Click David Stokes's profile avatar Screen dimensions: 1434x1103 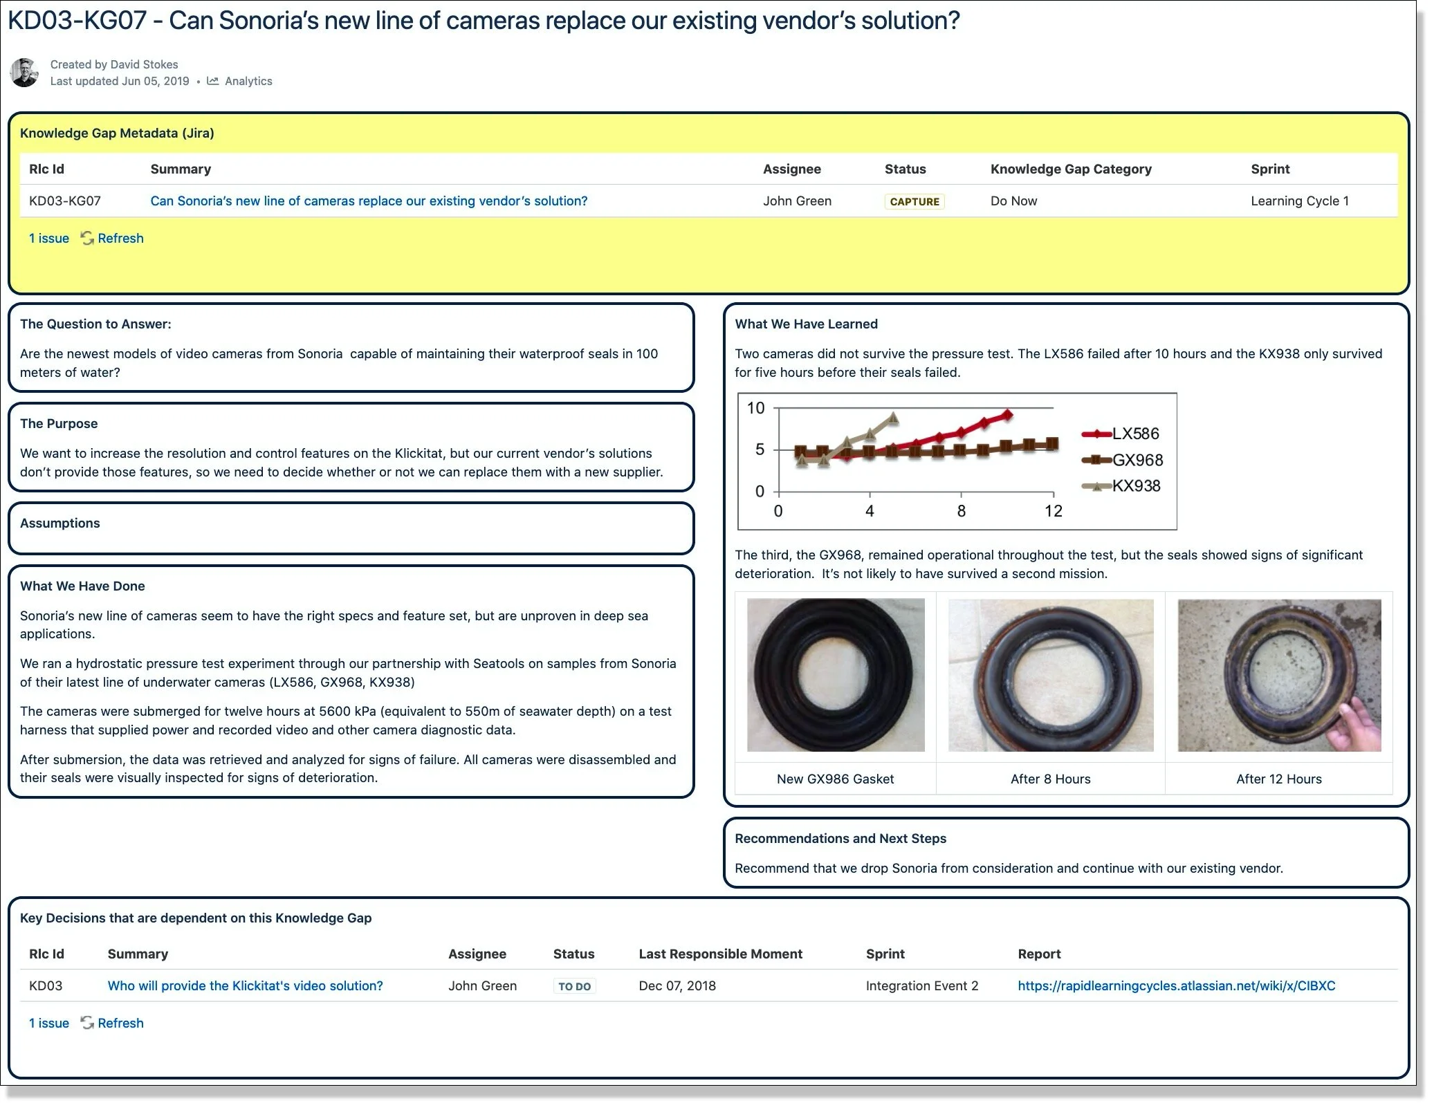(x=26, y=71)
